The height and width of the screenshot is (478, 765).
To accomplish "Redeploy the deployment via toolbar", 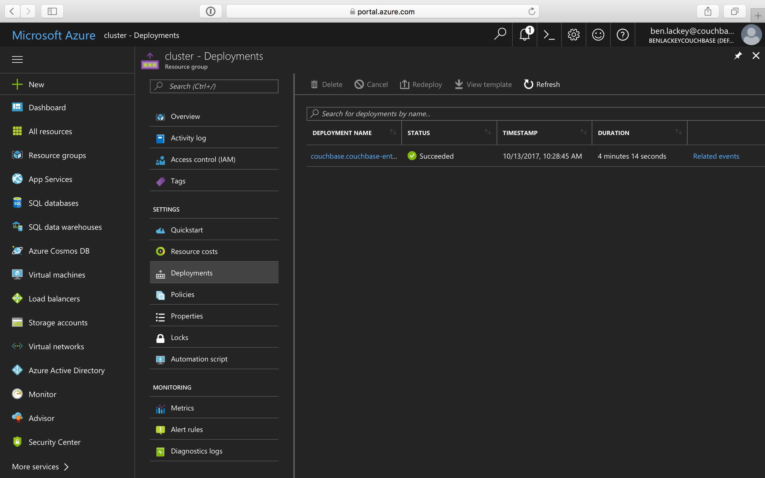I will (420, 84).
